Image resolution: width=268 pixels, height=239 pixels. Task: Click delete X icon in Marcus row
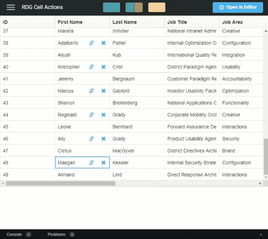(103, 91)
